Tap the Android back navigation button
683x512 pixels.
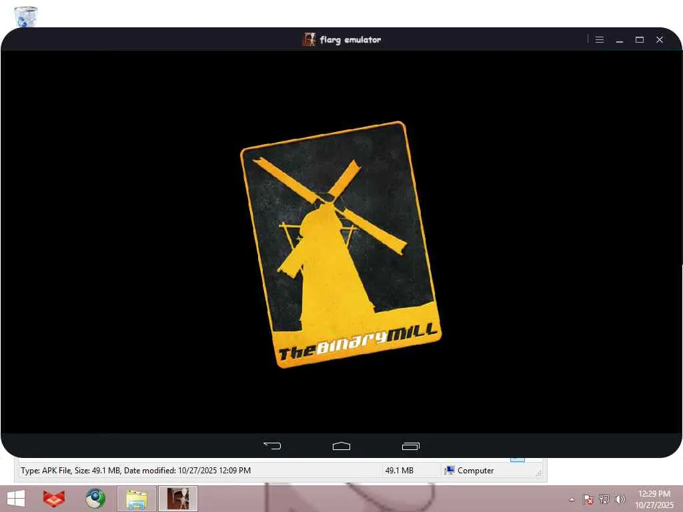point(272,445)
